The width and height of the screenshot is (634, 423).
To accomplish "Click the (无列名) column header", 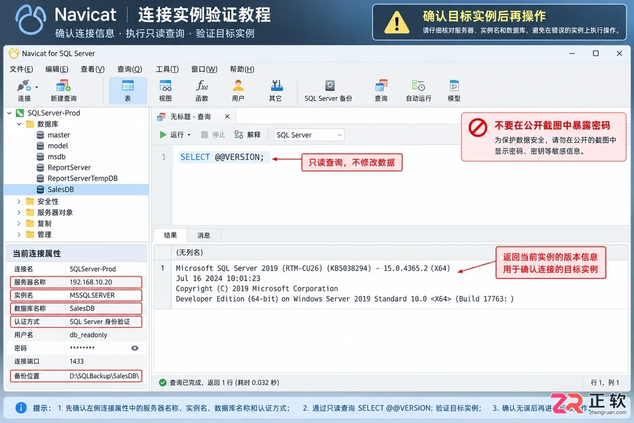I will point(189,253).
